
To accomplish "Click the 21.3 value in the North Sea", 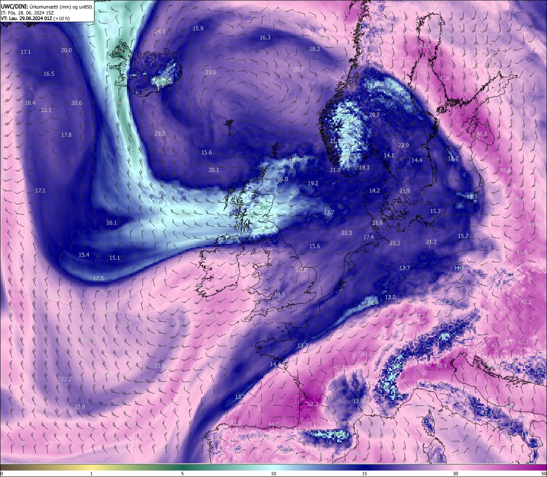I will click(347, 233).
